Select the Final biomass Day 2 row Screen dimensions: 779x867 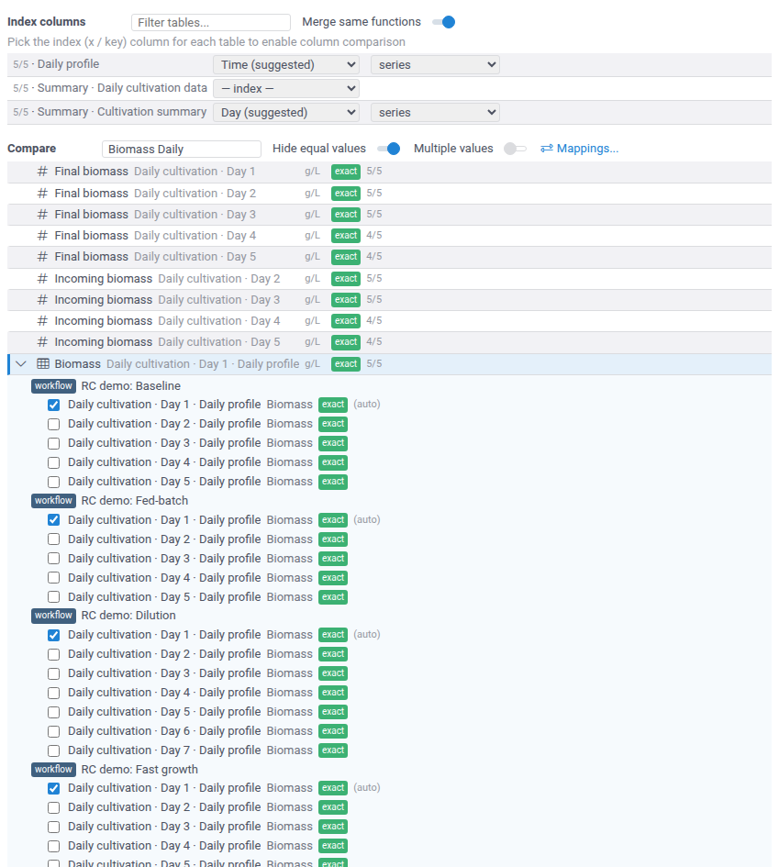389,194
